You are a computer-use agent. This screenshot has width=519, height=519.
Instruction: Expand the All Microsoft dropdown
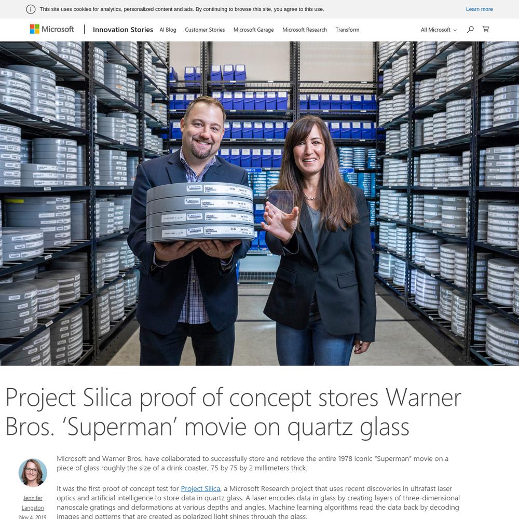pos(439,30)
